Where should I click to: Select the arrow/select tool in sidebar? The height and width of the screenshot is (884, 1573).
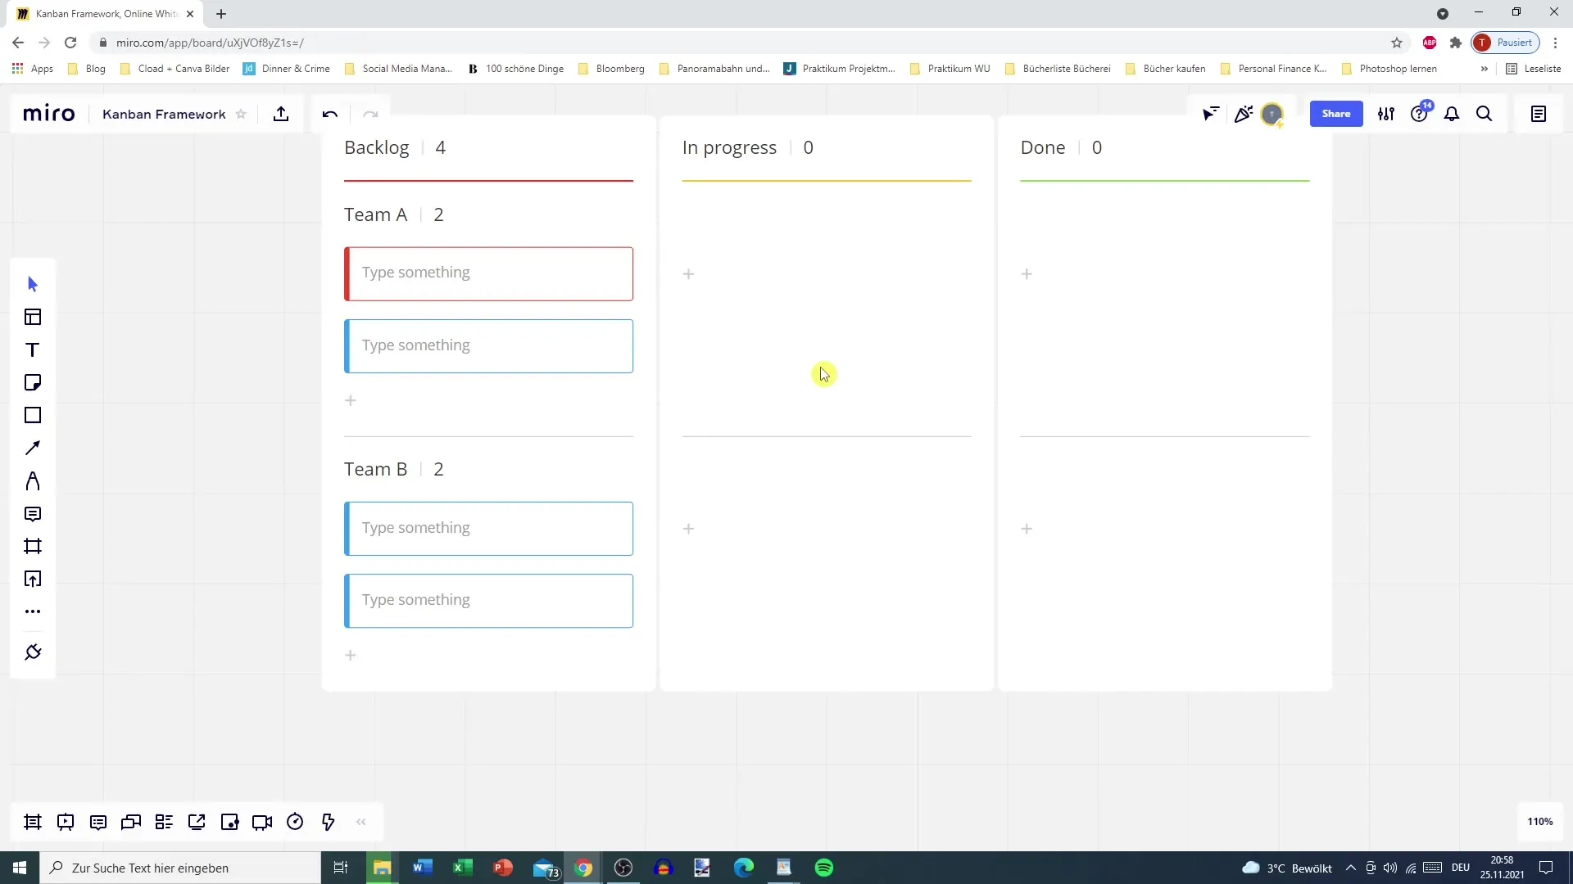33,282
